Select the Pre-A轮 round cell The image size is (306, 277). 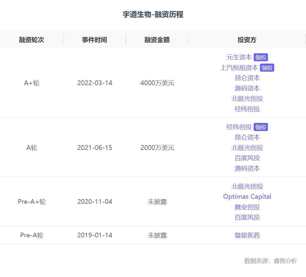[x=31, y=235]
